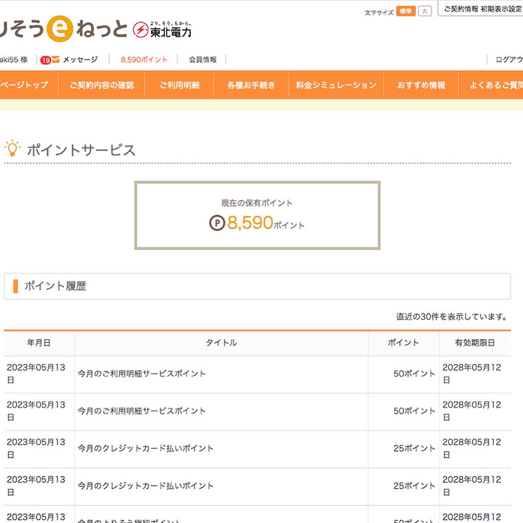Click the circled P point icon

pos(216,224)
